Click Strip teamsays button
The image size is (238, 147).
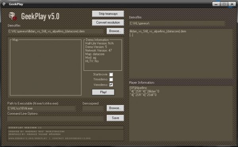[x=108, y=14]
